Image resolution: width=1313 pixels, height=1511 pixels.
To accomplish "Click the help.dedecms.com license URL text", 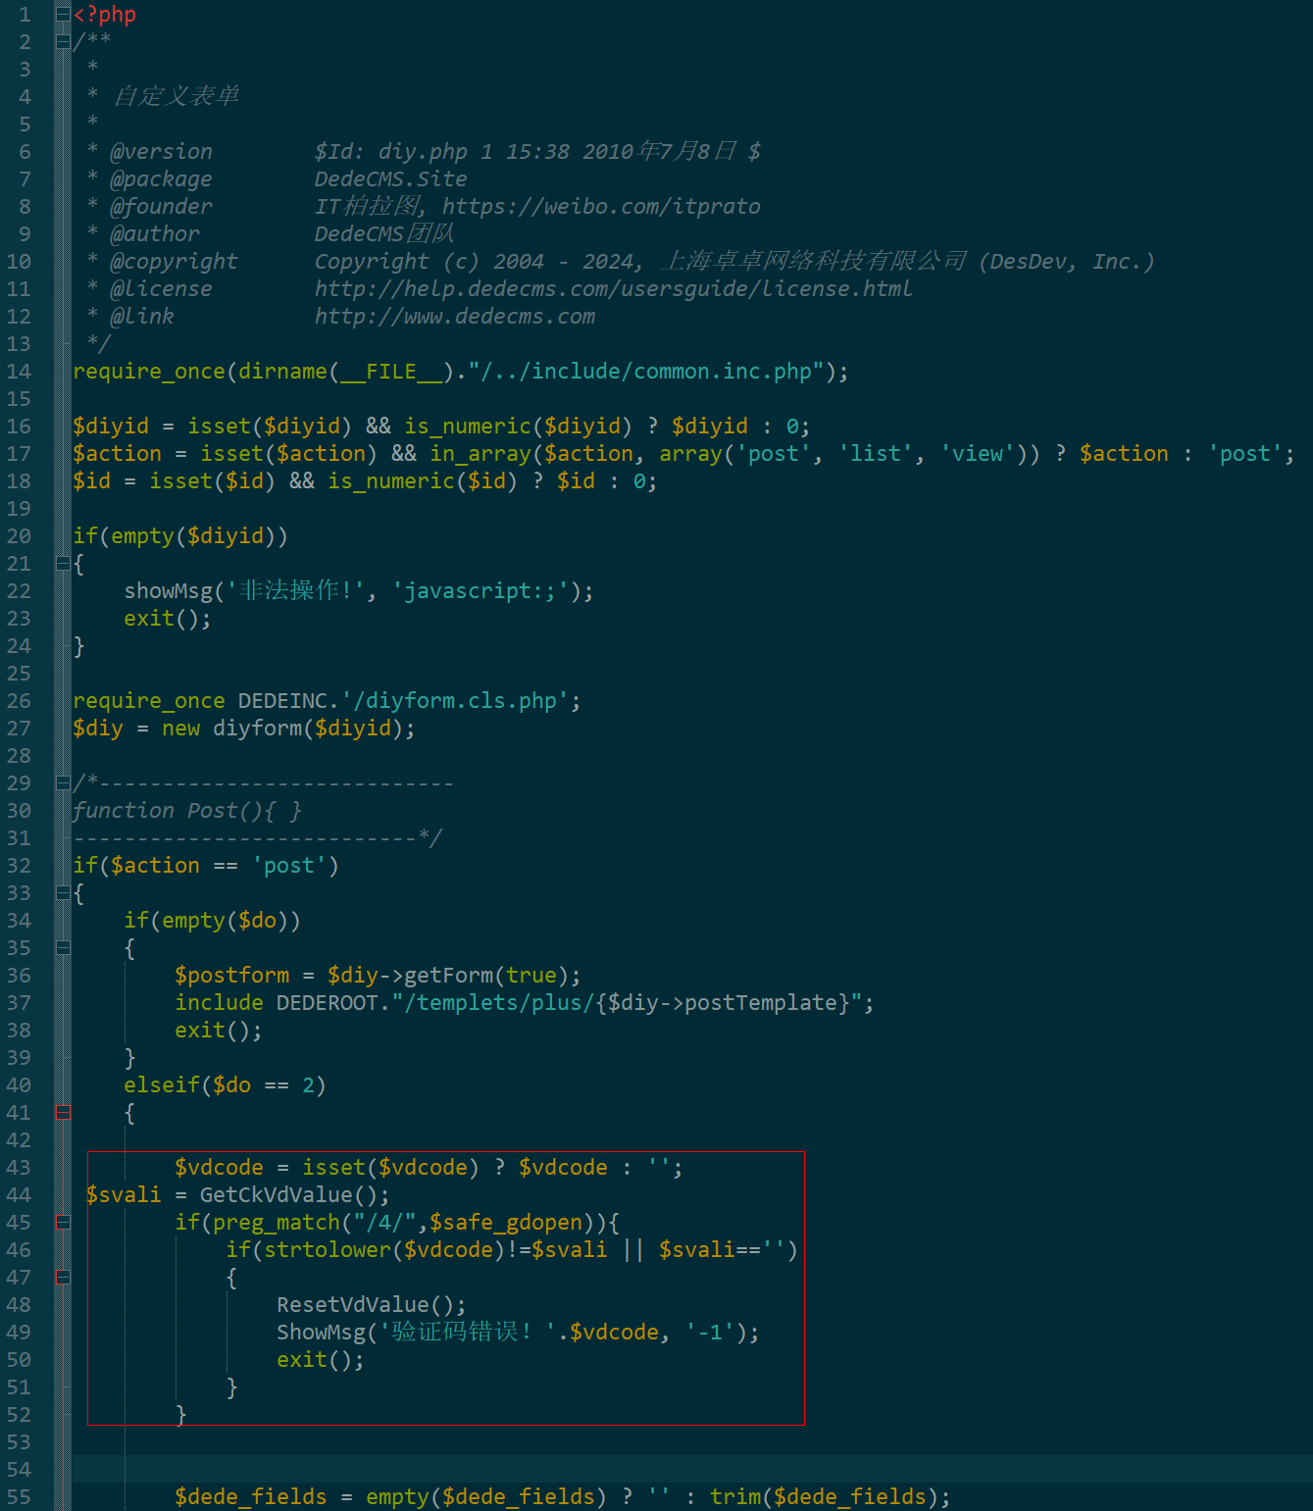I will tap(613, 289).
